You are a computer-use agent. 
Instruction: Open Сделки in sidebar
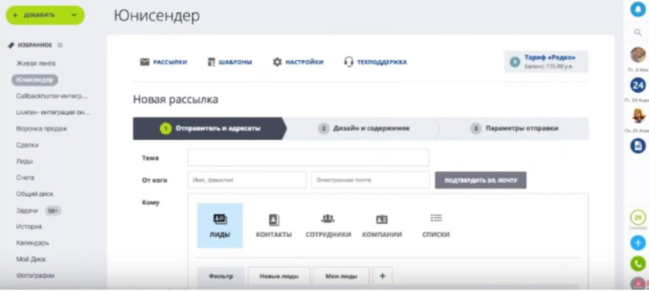[27, 145]
